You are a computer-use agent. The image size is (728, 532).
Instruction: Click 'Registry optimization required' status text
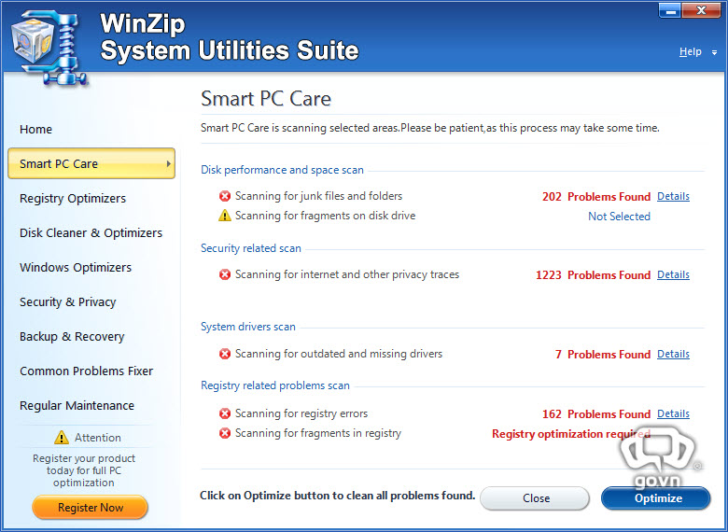click(571, 434)
